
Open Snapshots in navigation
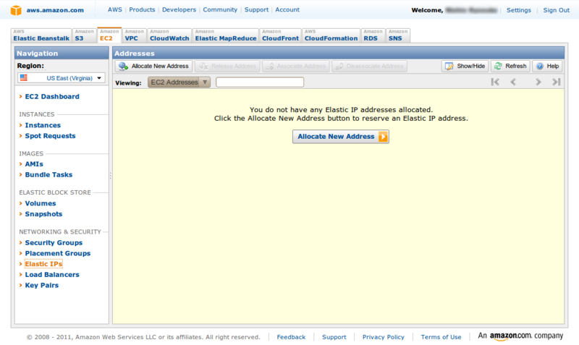tap(43, 214)
